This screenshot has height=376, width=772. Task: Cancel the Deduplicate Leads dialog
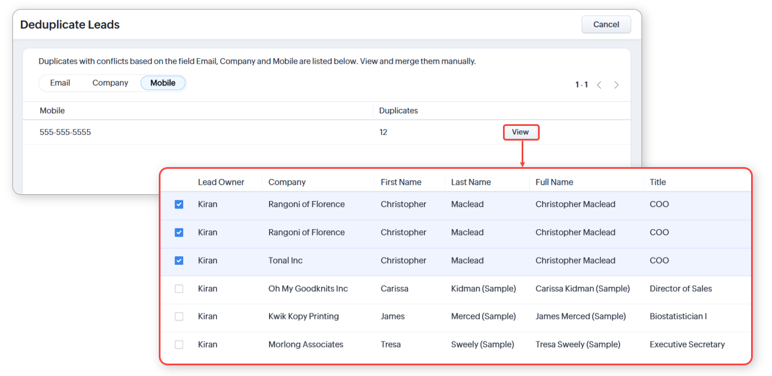(606, 24)
